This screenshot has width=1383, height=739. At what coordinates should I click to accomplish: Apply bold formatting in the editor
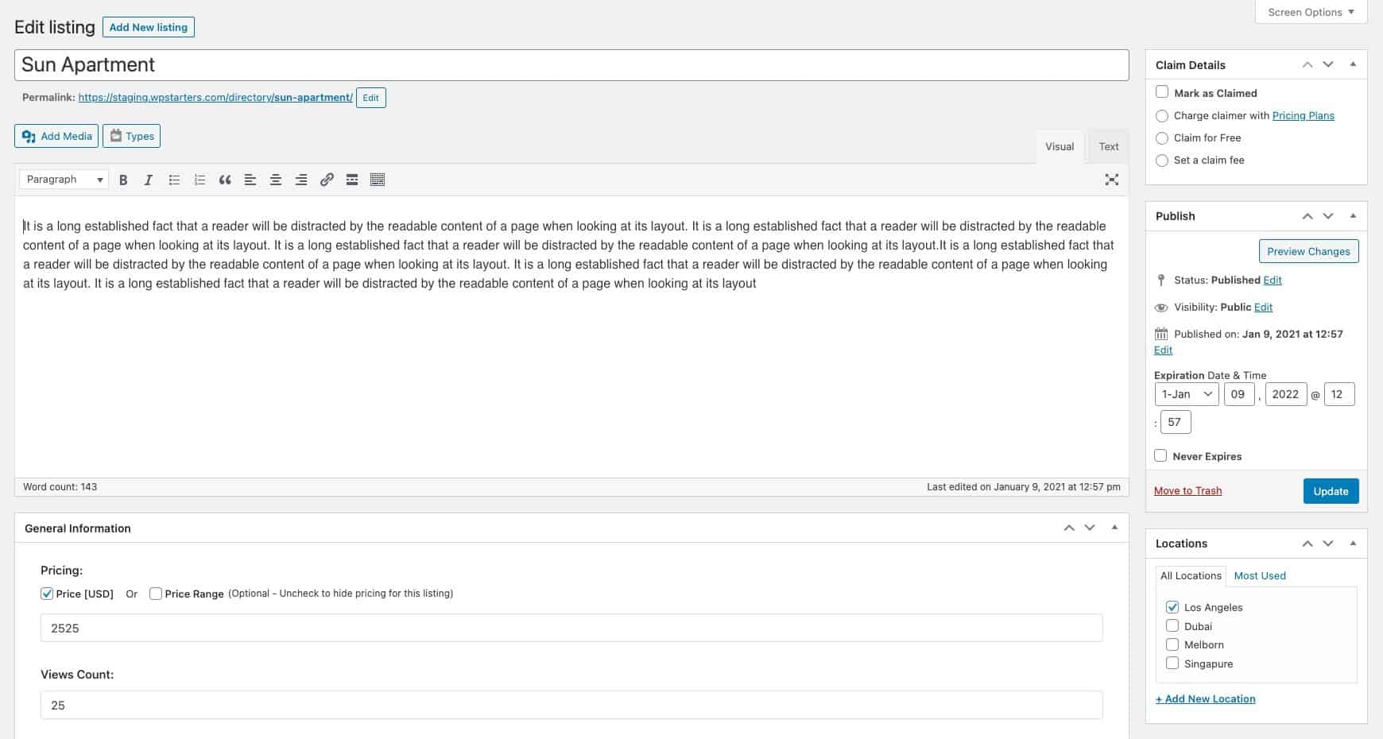coord(123,180)
